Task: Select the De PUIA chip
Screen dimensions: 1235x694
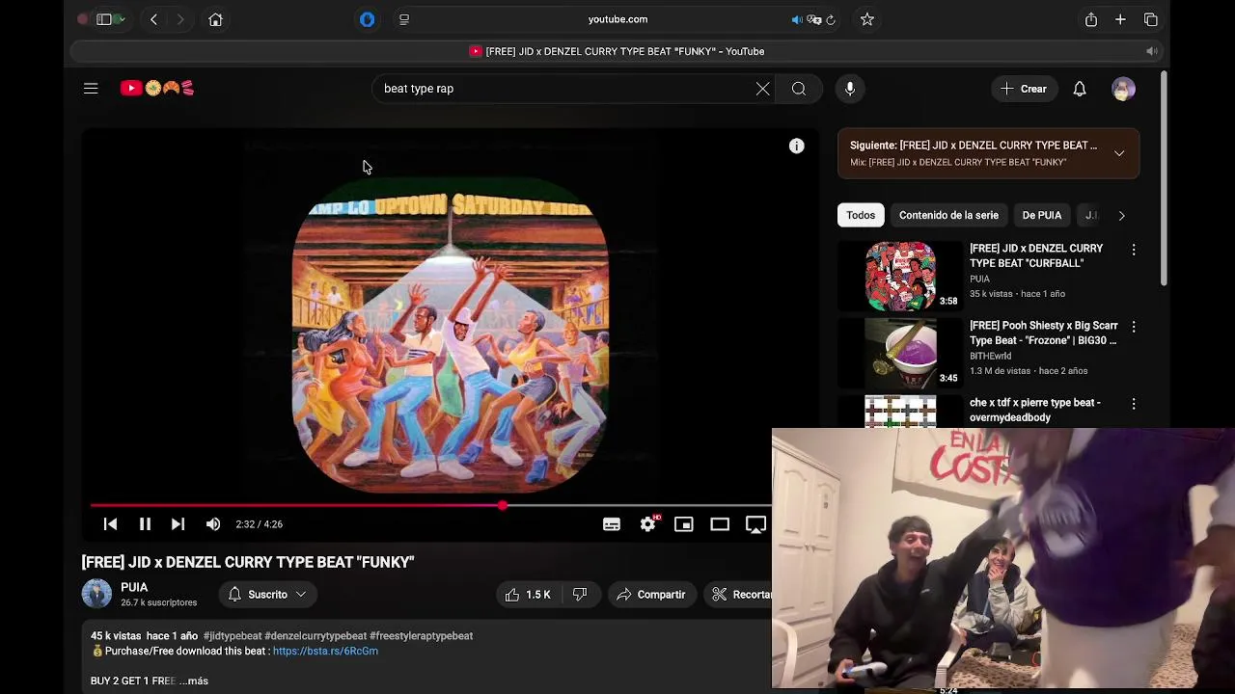Action: (1042, 215)
